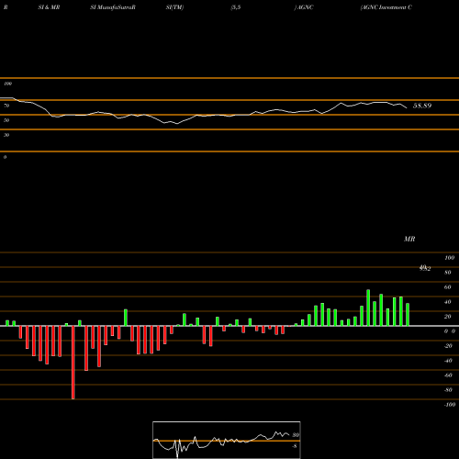459x459 pixels.
Task: Click the RSI value label 58.89
Action: pos(422,106)
